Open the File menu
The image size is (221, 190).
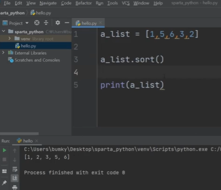coord(7,3)
